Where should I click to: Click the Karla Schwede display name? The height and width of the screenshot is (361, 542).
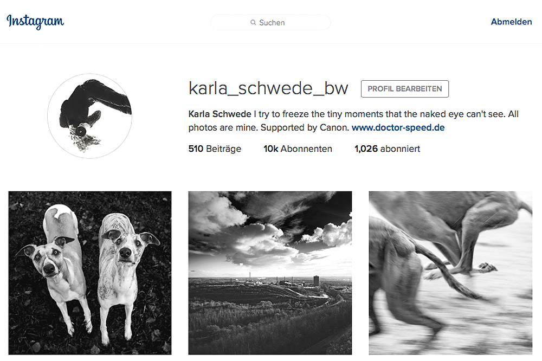point(220,114)
